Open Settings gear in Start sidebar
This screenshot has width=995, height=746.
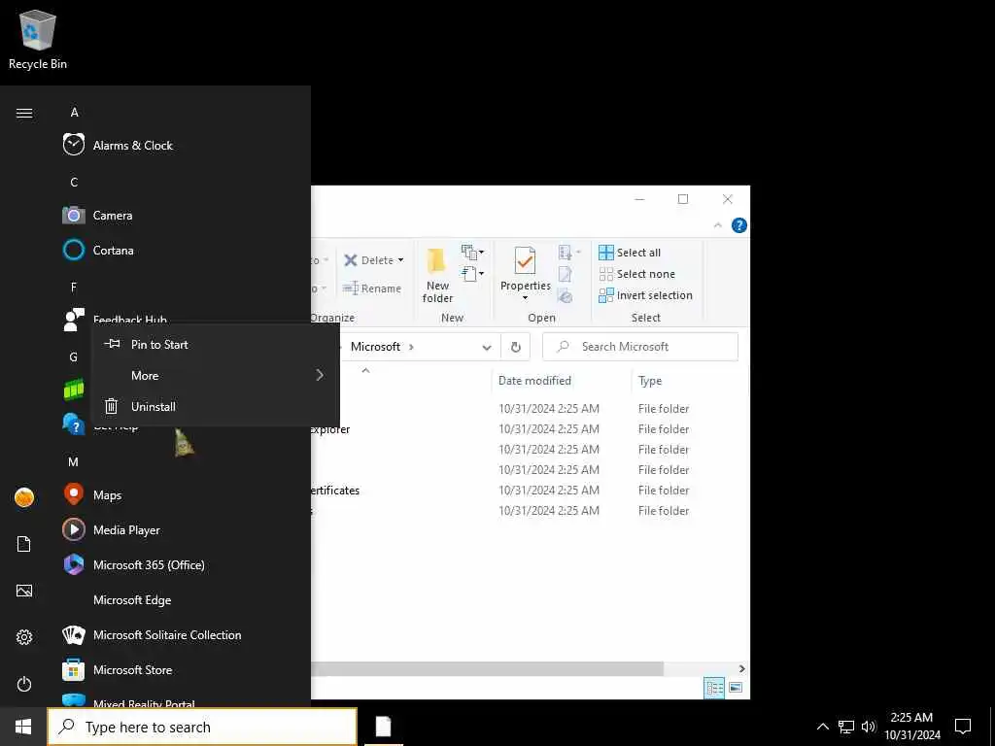[x=24, y=637]
